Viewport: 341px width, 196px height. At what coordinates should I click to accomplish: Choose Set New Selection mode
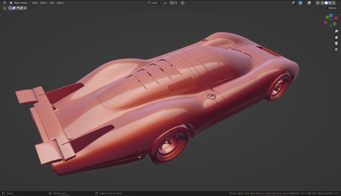click(x=10, y=8)
